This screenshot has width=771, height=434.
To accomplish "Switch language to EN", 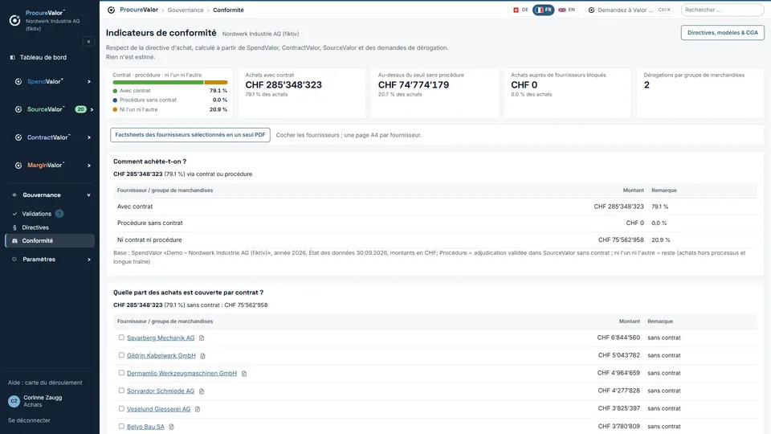I will click(566, 10).
